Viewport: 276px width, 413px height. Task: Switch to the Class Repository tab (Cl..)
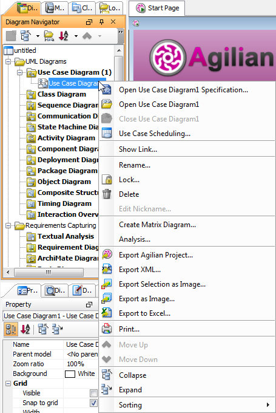click(x=82, y=8)
